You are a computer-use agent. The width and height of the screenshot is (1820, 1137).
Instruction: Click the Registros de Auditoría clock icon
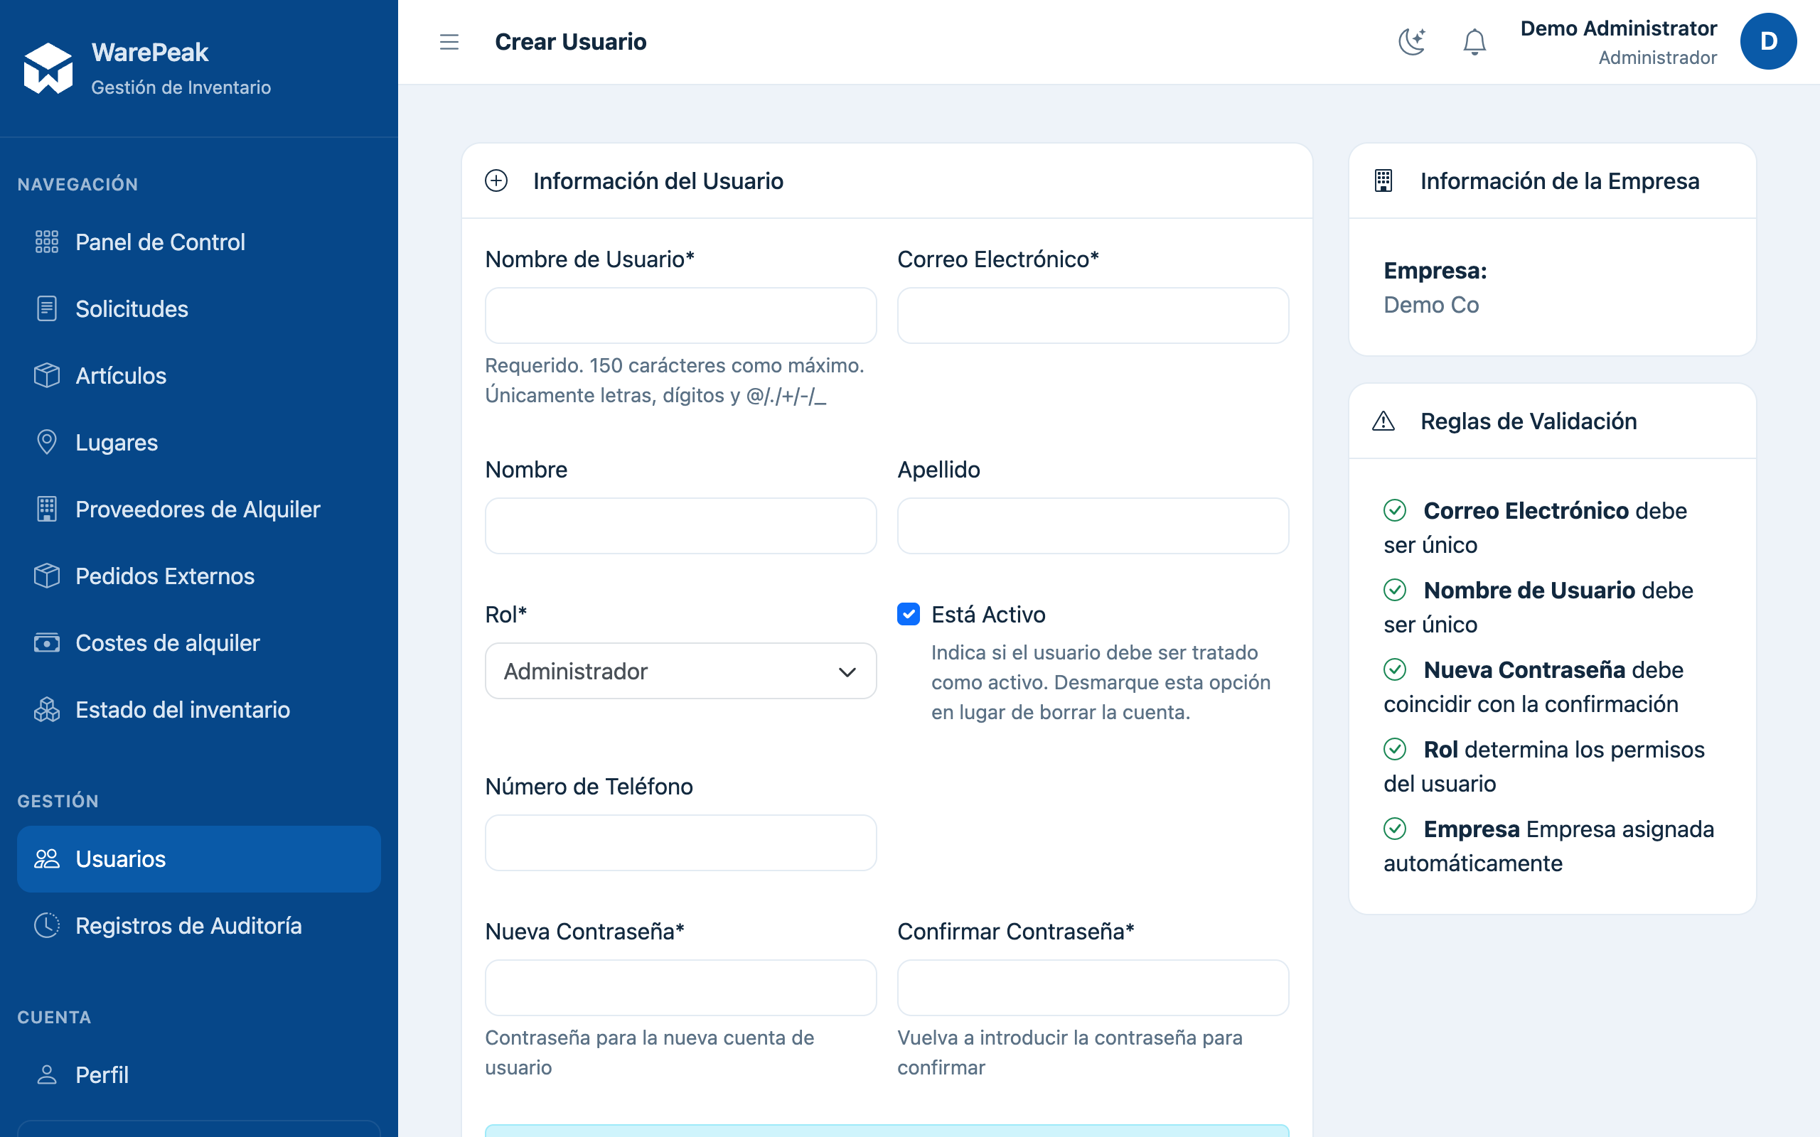click(x=47, y=926)
